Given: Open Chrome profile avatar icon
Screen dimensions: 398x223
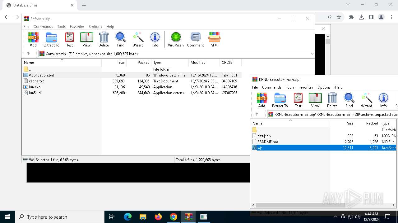Looking at the screenshot, I should pyautogui.click(x=381, y=17).
